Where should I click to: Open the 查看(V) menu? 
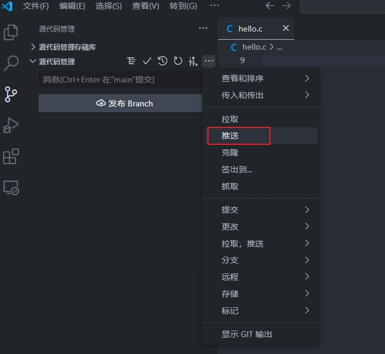coord(145,6)
